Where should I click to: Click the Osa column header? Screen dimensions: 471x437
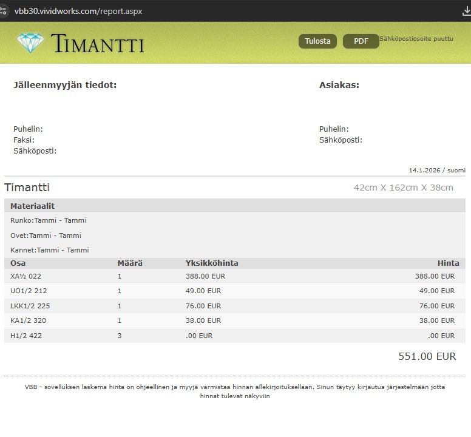pos(18,263)
